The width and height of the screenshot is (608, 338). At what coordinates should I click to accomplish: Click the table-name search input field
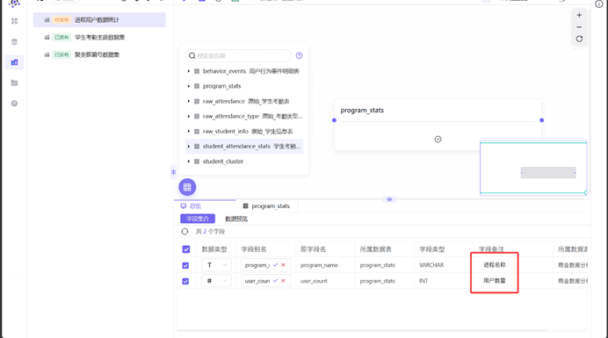click(238, 56)
